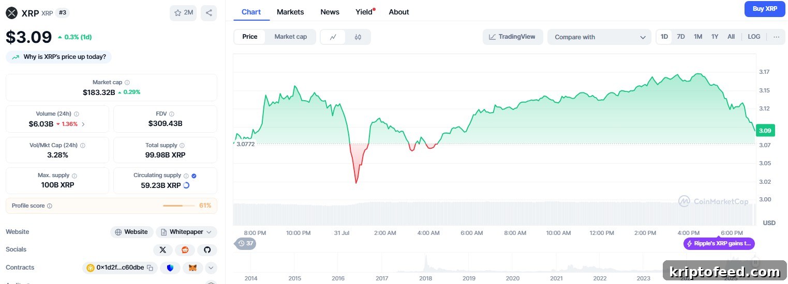
Task: Open the About tab
Action: click(x=399, y=12)
